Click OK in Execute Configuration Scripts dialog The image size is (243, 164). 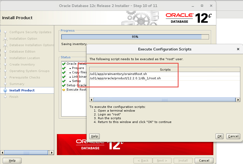(220, 136)
